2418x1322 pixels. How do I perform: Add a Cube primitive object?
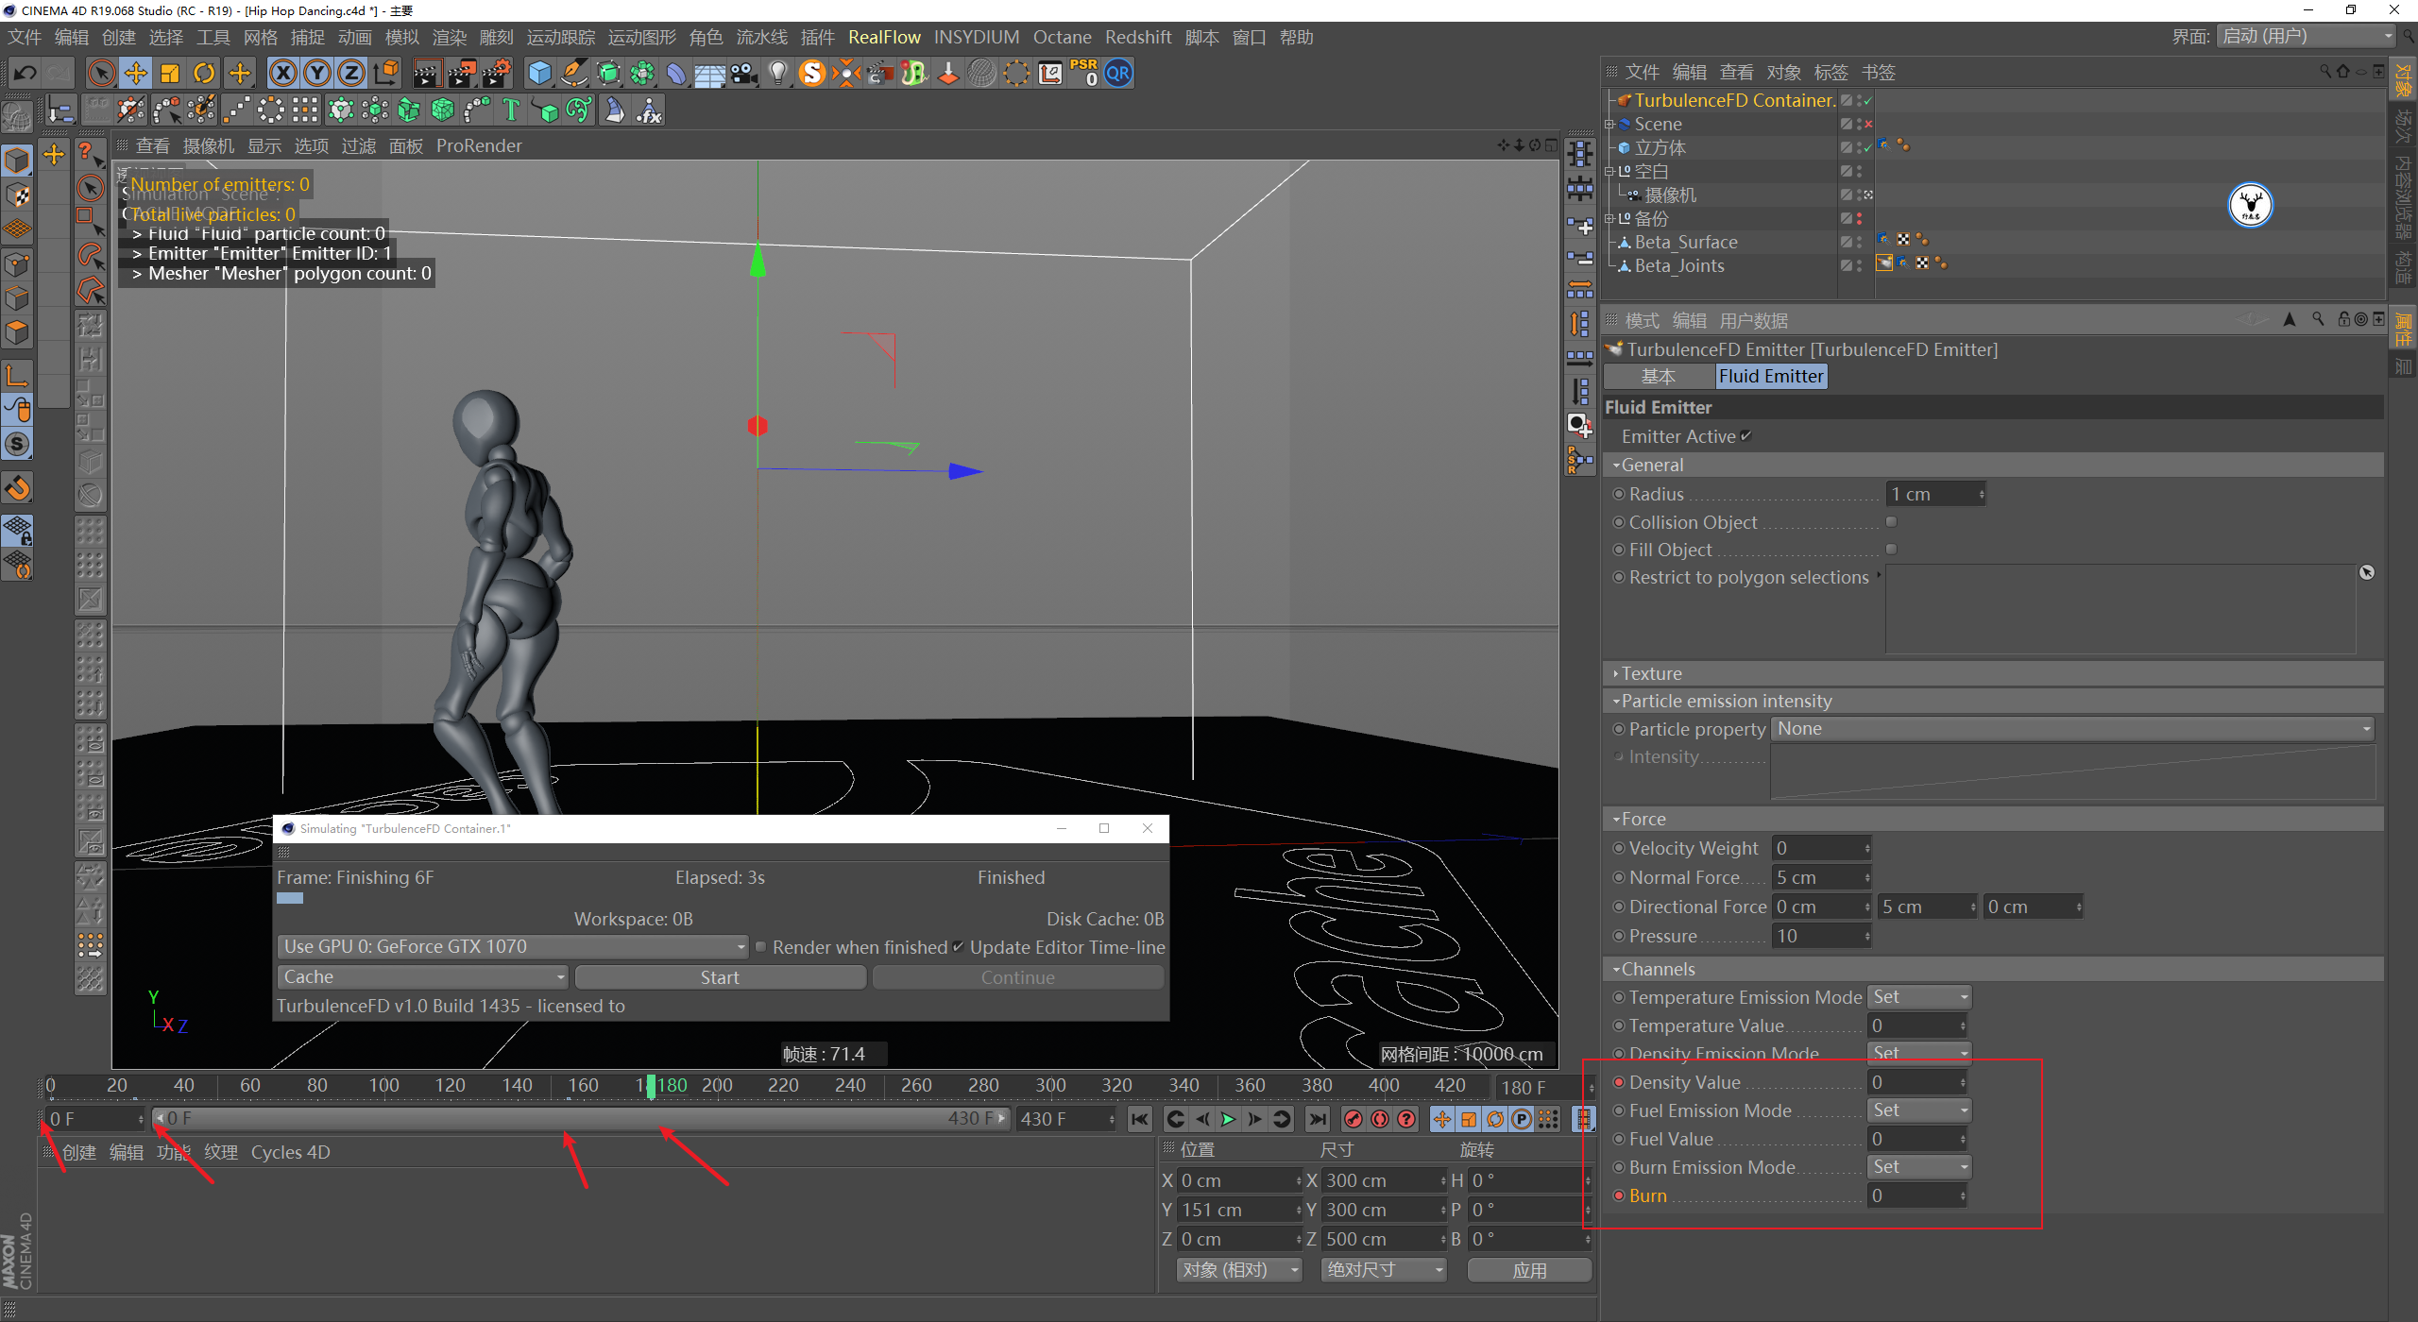[x=539, y=74]
